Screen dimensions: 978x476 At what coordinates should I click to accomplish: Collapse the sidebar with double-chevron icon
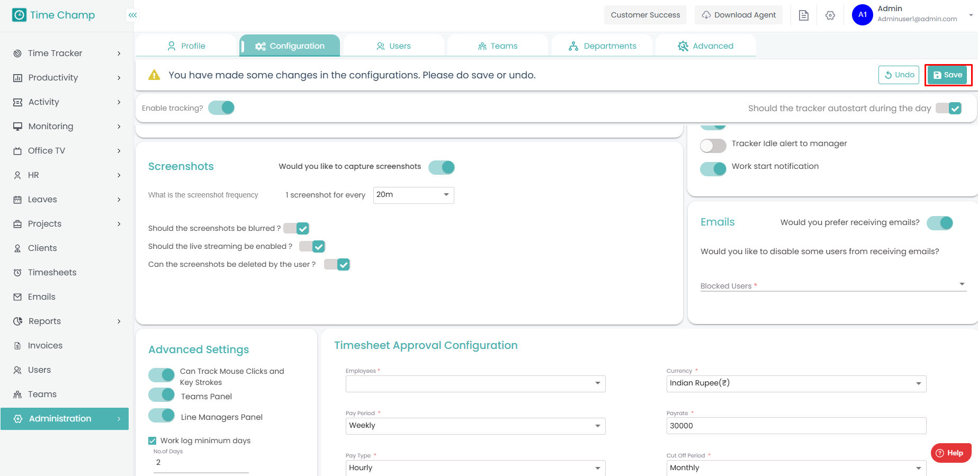[132, 15]
